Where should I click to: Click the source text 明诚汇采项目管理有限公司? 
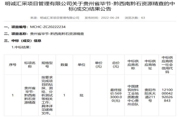[60, 18]
